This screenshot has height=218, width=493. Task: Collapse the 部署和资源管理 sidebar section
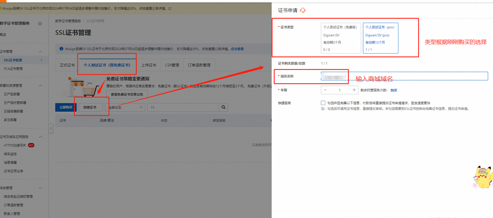(x=41, y=85)
